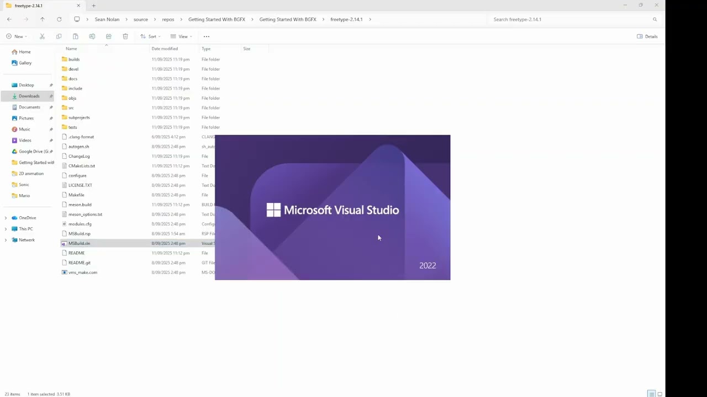Expand chevron after Sean Nolan breadcrumb
This screenshot has width=707, height=397.
tap(126, 19)
